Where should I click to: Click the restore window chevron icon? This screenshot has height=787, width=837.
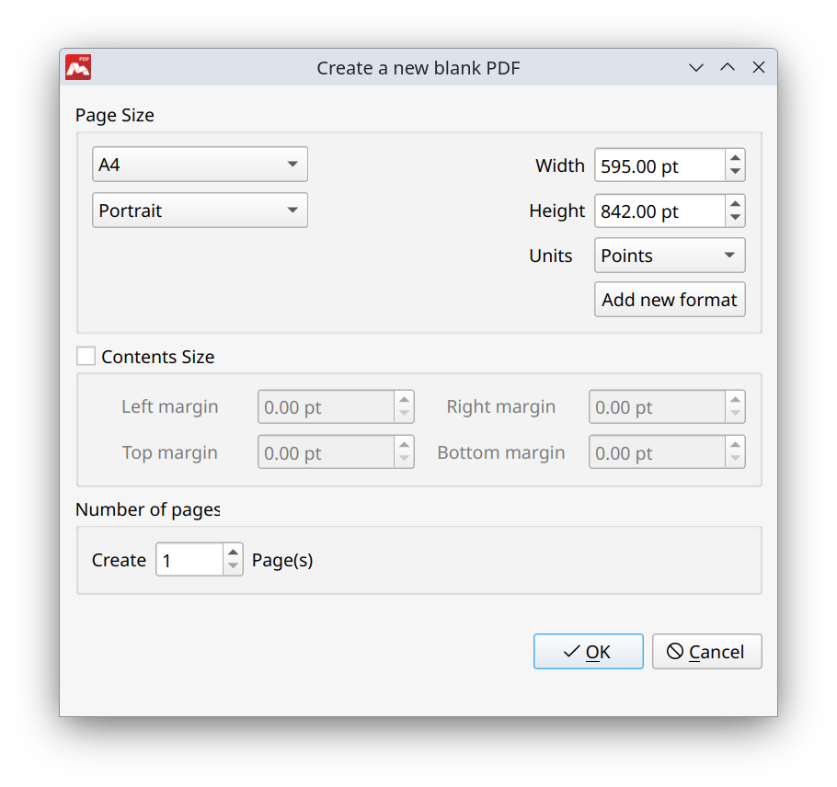click(696, 67)
